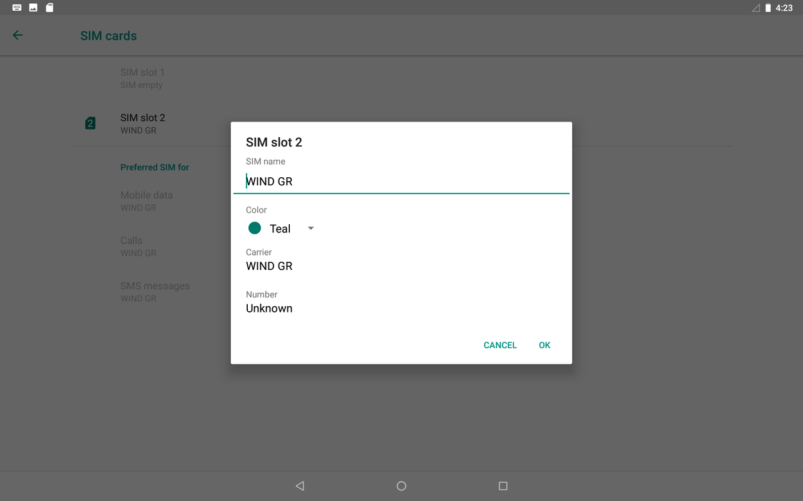The image size is (803, 501).
Task: Confirm changes with the OK button
Action: point(544,345)
